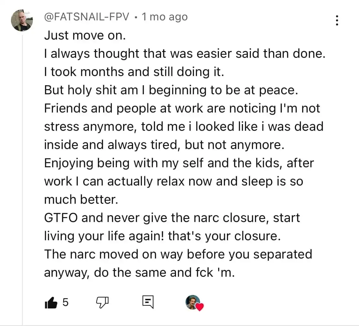Click the "Just move on." opening line
The width and height of the screenshot is (359, 326).
(x=85, y=35)
